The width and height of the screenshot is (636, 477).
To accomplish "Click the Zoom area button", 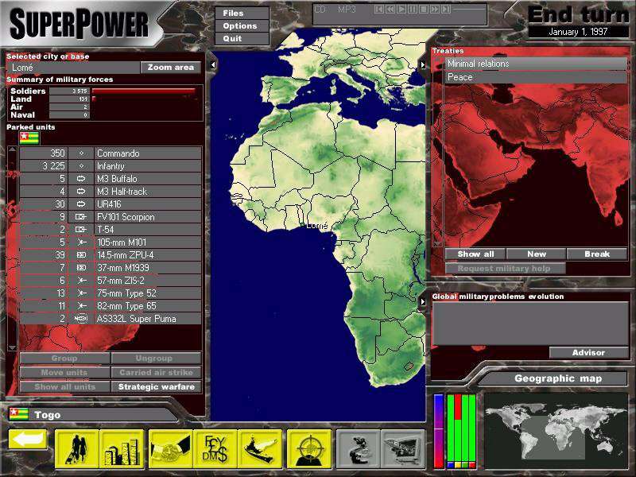I will [x=171, y=68].
